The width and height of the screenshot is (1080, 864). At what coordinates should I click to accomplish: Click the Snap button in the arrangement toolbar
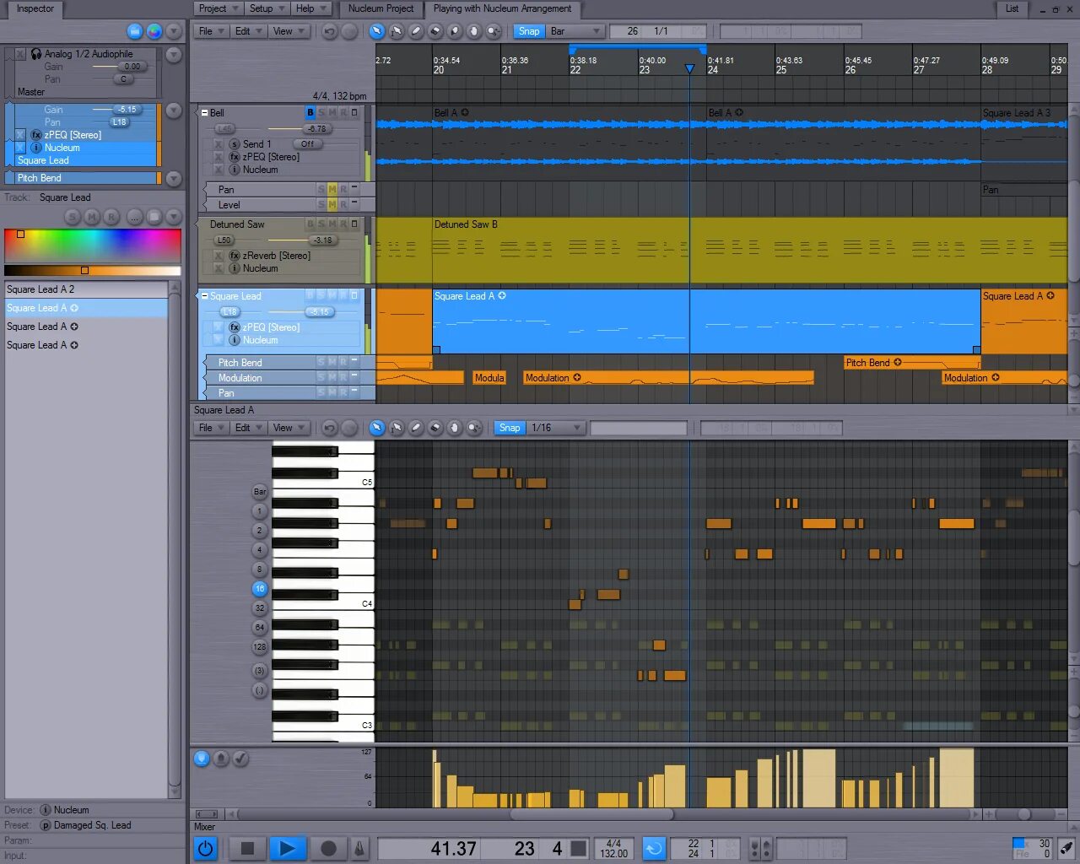pyautogui.click(x=528, y=30)
